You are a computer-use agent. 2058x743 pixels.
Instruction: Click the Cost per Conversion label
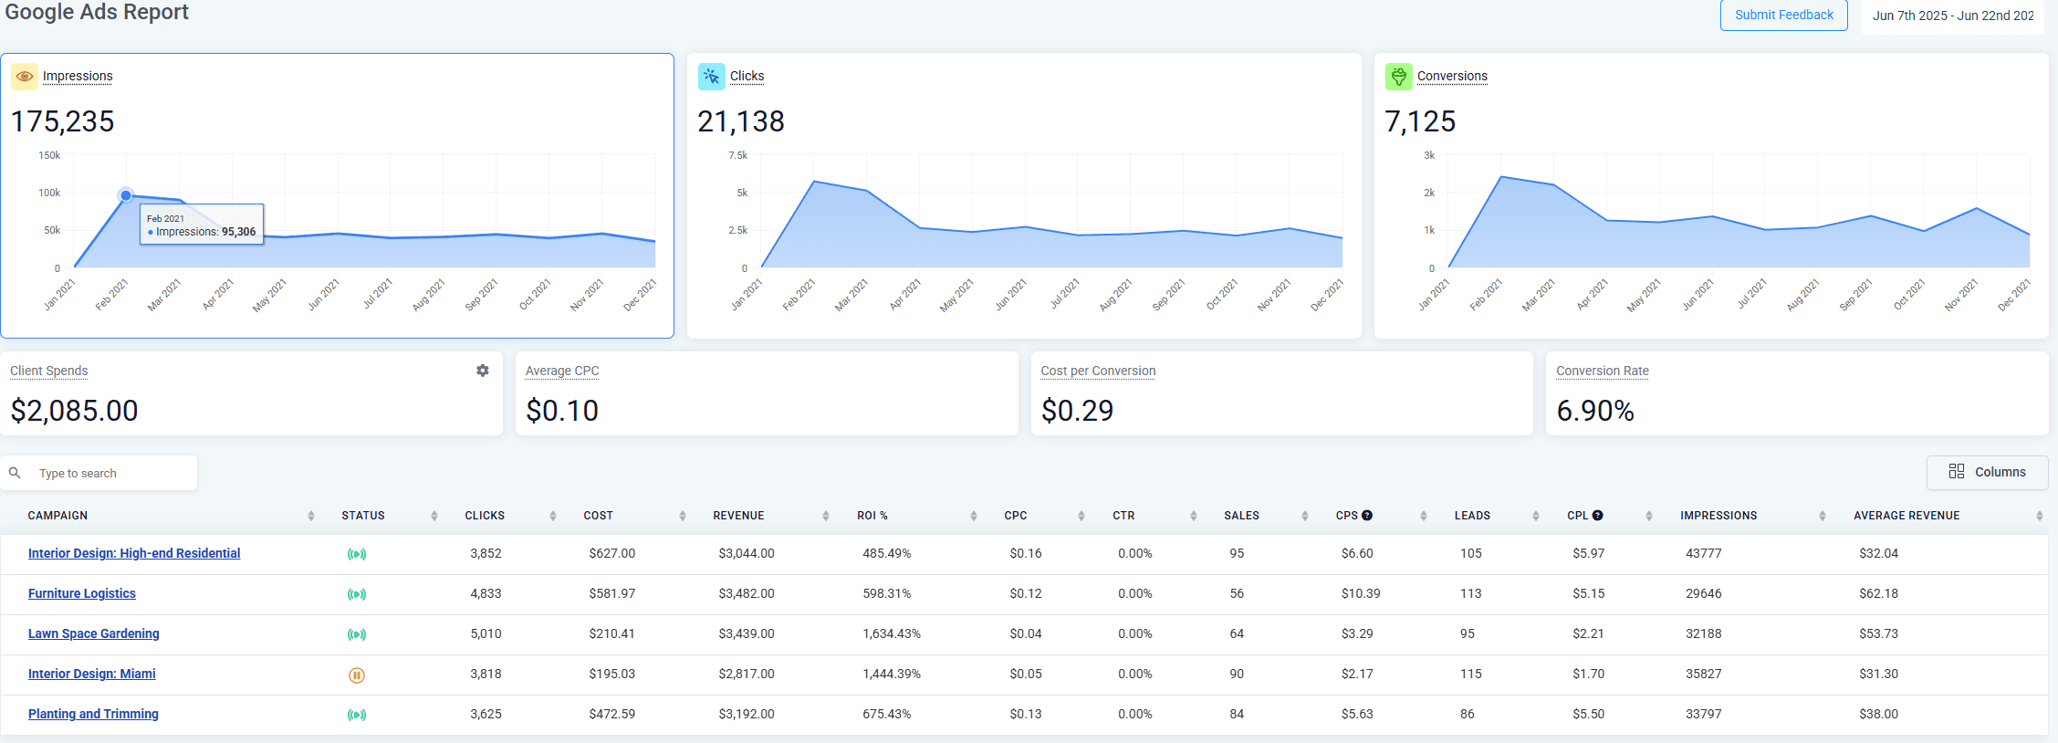[x=1098, y=371]
